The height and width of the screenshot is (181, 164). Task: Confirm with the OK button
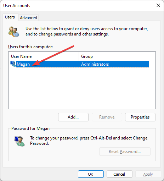(x=91, y=174)
